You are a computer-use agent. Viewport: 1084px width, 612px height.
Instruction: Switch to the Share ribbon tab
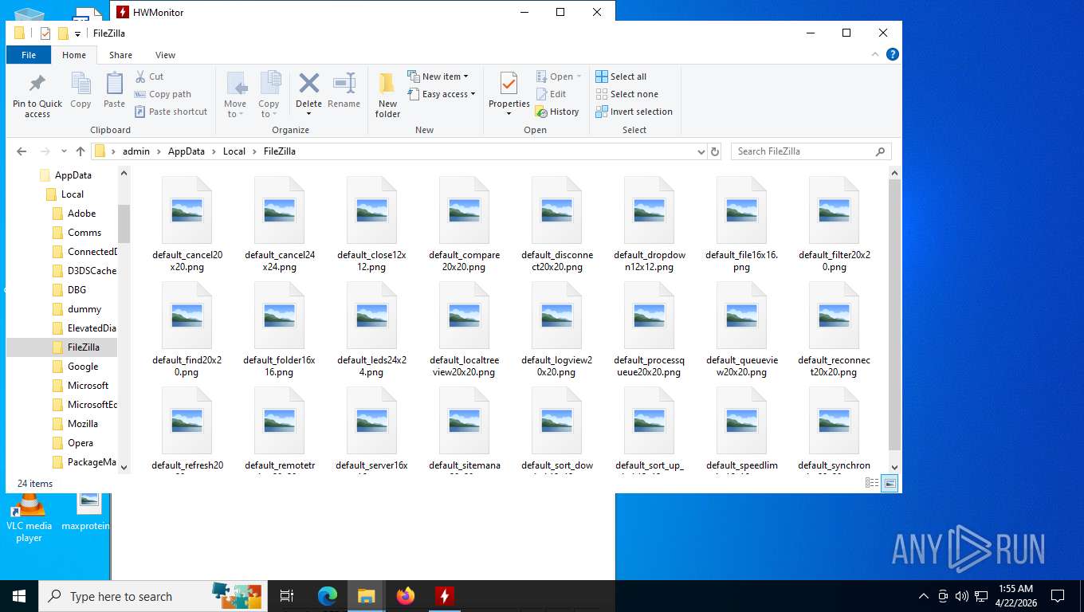[120, 55]
